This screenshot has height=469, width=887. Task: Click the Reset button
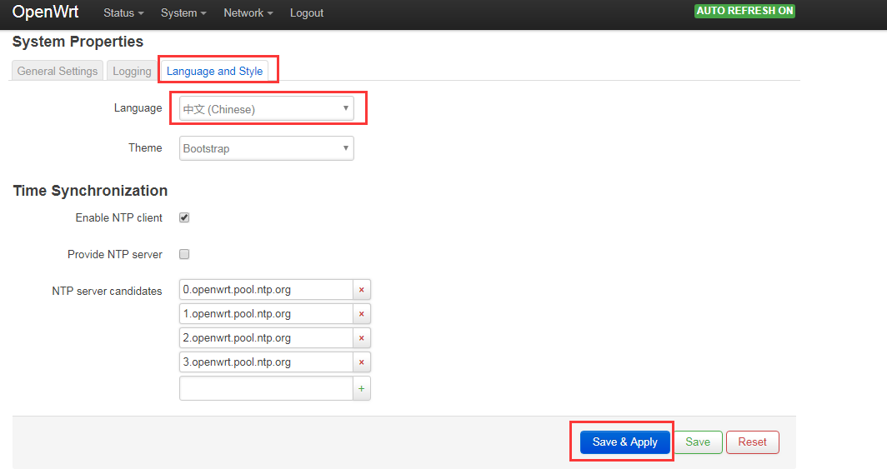click(752, 442)
